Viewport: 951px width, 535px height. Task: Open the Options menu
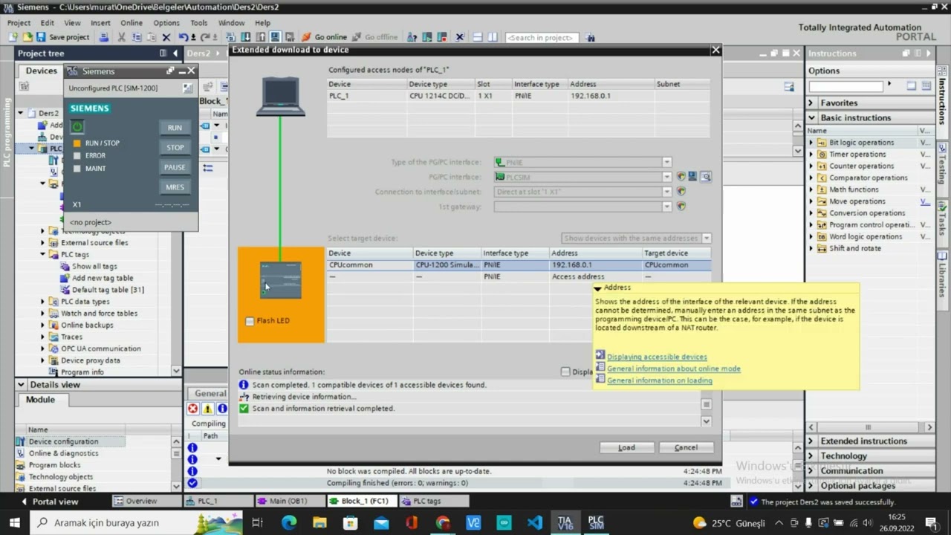pos(166,23)
